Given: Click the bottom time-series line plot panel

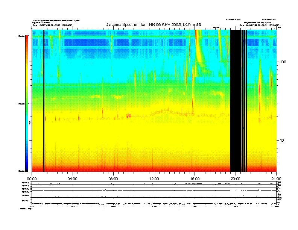Looking at the screenshot, I should 154,204.
